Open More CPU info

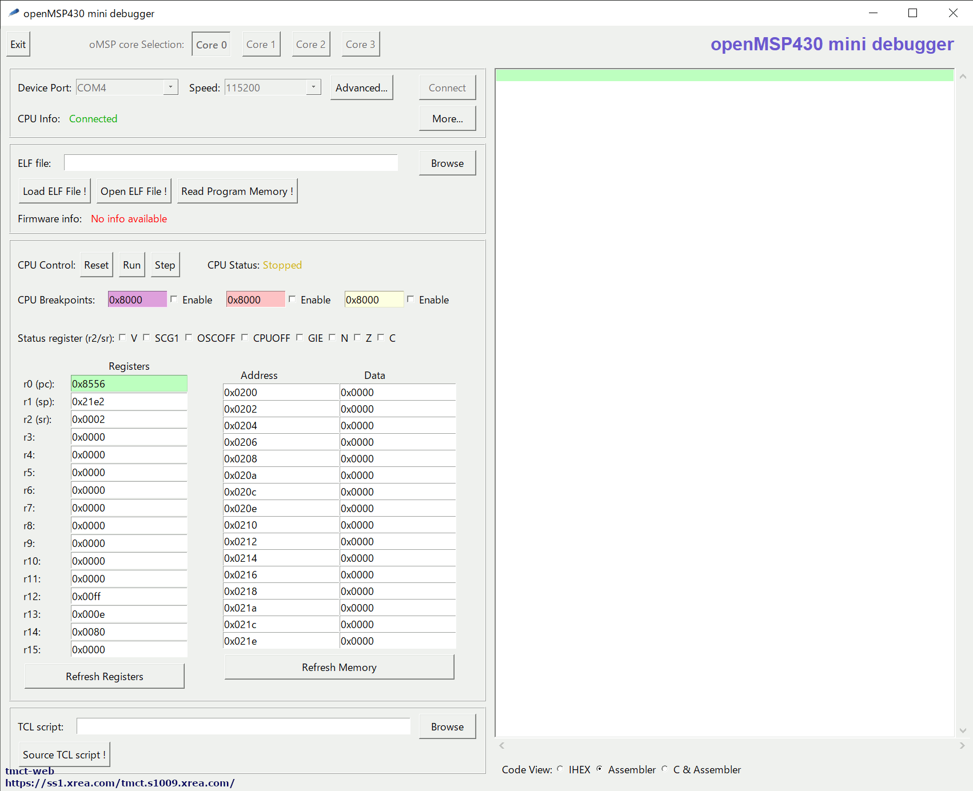click(x=448, y=118)
